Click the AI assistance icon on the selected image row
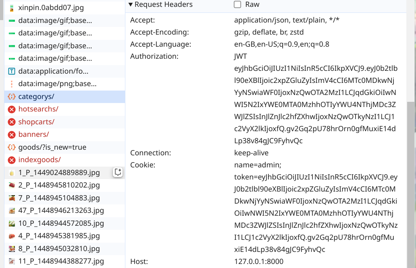416x268 pixels. click(x=118, y=172)
